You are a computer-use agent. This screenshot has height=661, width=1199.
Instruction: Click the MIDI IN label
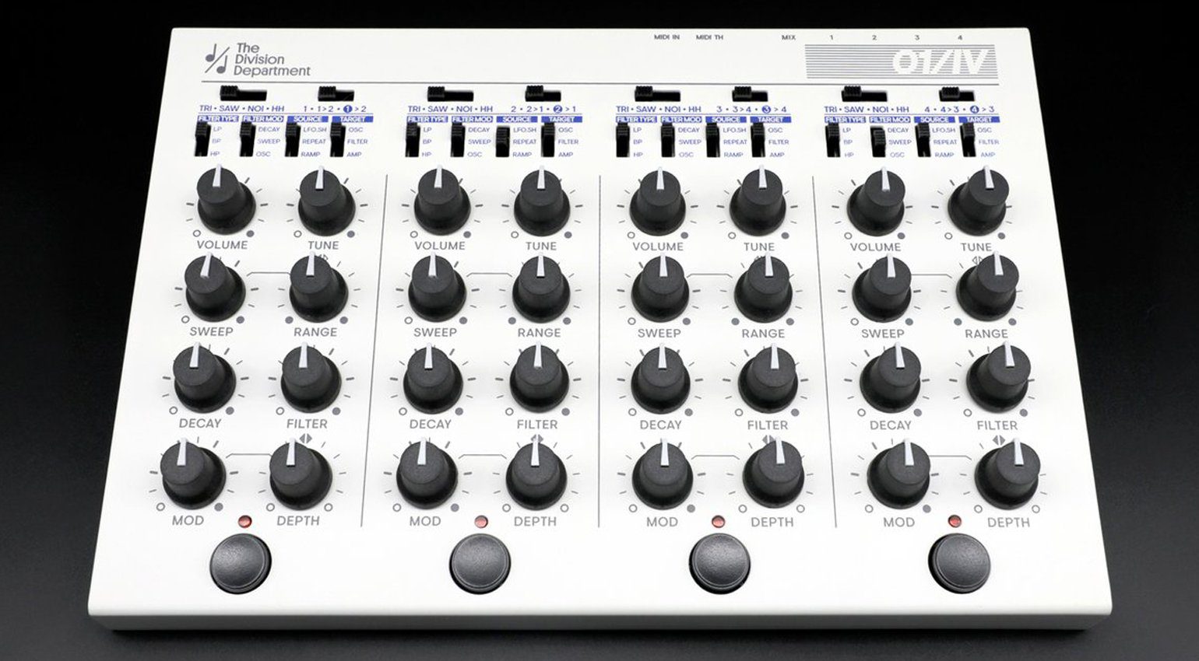pos(666,37)
